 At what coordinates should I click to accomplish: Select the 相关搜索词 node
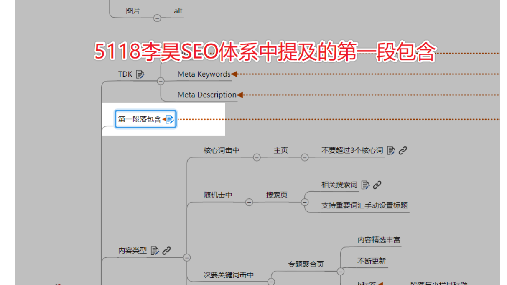click(x=339, y=185)
